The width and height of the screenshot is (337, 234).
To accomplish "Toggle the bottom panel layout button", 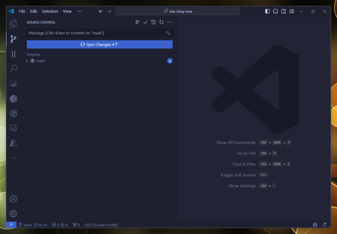I will coord(275,11).
